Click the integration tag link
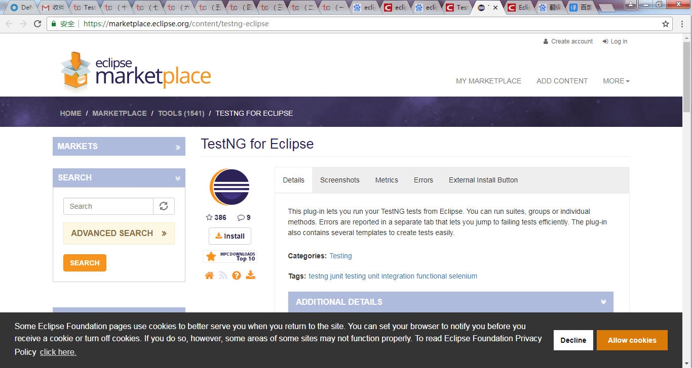This screenshot has width=692, height=368. [x=398, y=276]
